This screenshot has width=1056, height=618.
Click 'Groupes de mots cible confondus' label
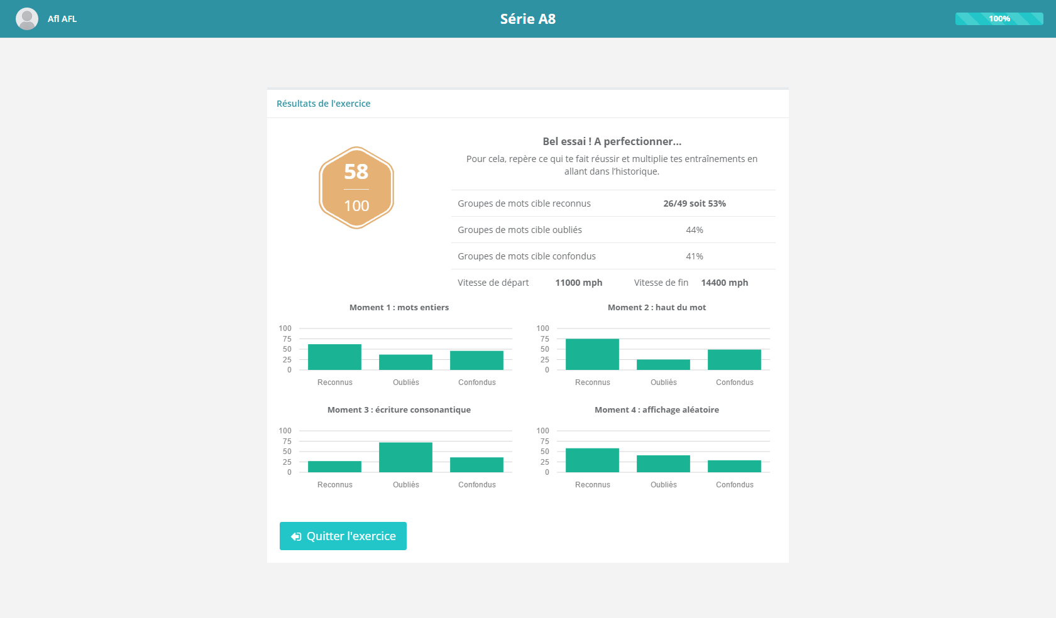coord(527,256)
